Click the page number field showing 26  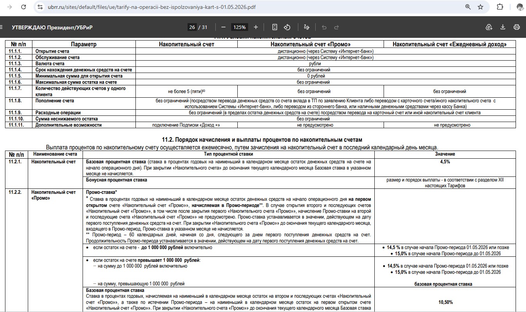pos(192,27)
